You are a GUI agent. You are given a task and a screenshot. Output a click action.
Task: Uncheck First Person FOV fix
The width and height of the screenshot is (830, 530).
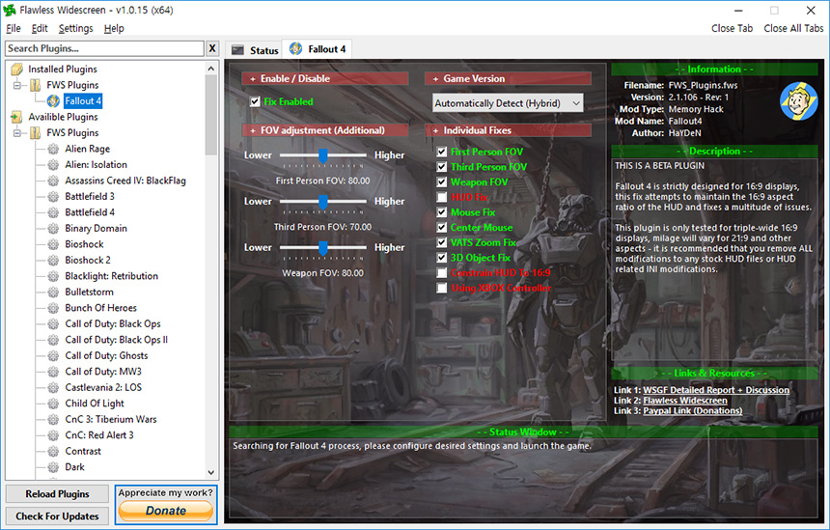[441, 152]
